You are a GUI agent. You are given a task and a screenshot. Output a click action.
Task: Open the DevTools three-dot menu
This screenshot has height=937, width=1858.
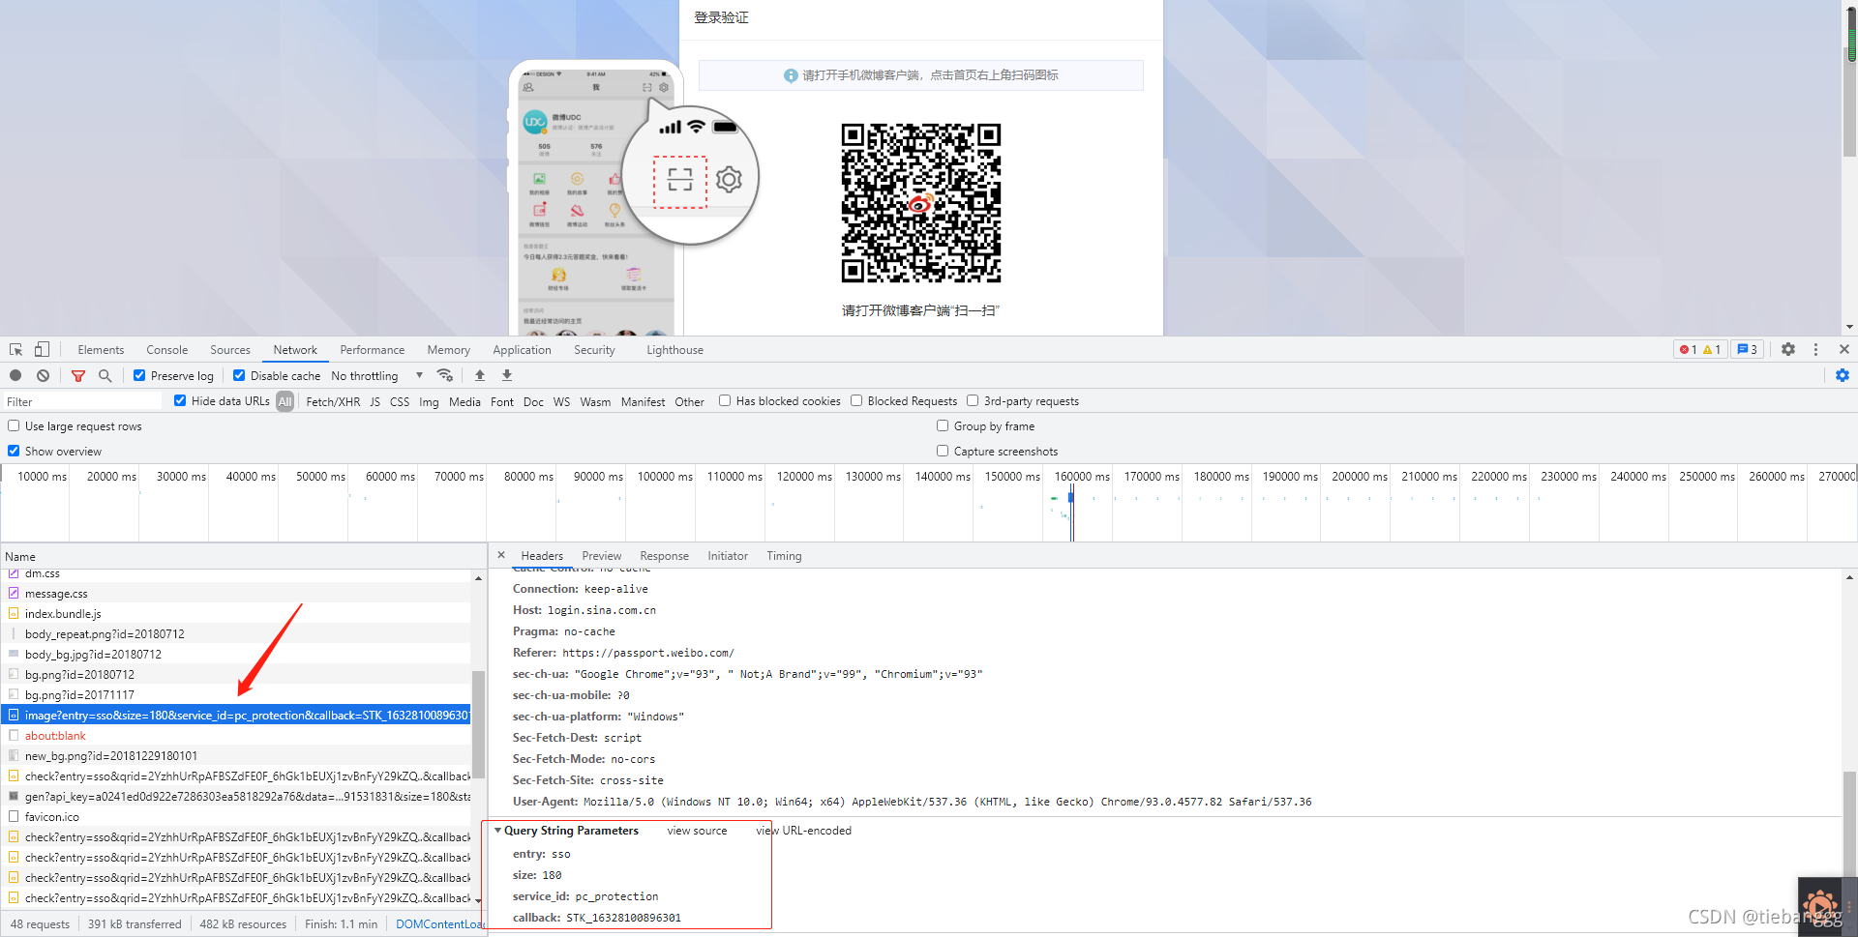(1815, 349)
